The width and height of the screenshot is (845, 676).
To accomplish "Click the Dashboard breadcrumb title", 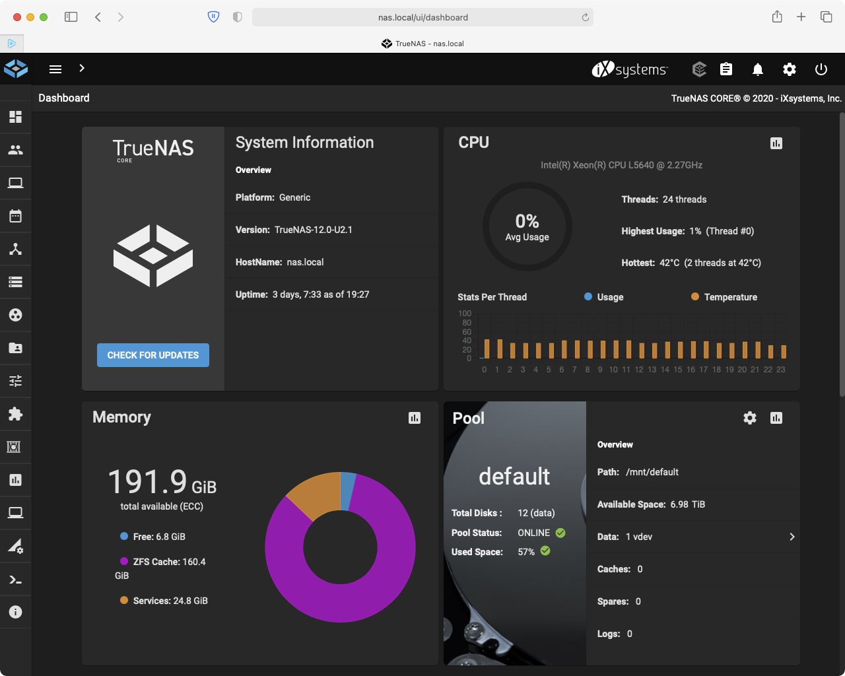I will pos(64,98).
